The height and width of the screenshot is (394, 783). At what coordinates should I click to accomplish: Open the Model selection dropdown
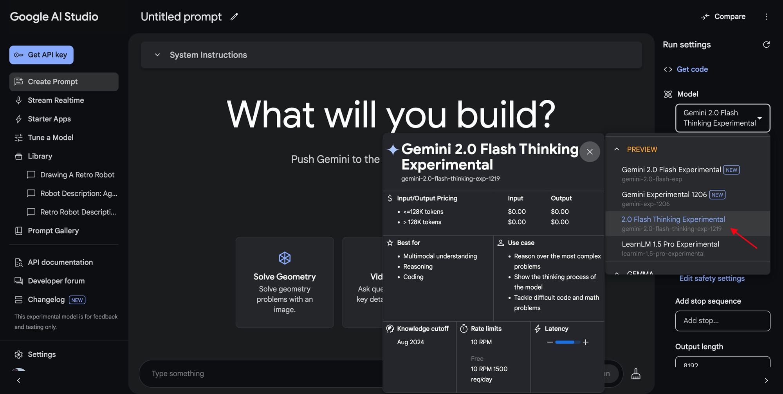tap(722, 118)
